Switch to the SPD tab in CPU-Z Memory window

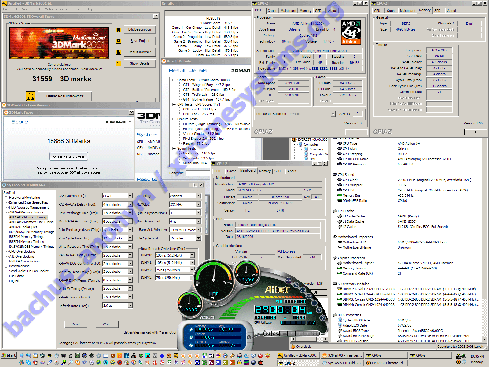click(x=437, y=11)
